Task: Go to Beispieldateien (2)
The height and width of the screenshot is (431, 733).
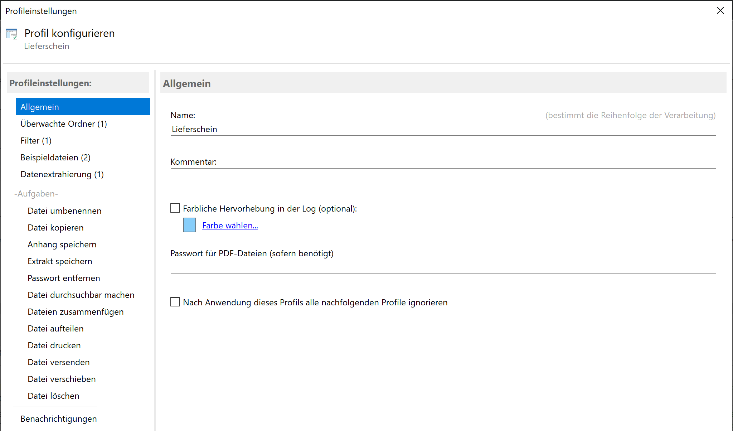Action: click(55, 158)
